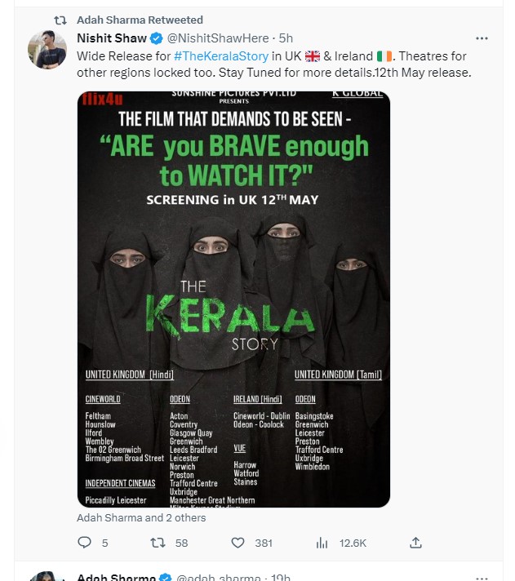The height and width of the screenshot is (581, 515).
Task: Open the three-dot more options menu
Action: pos(482,38)
